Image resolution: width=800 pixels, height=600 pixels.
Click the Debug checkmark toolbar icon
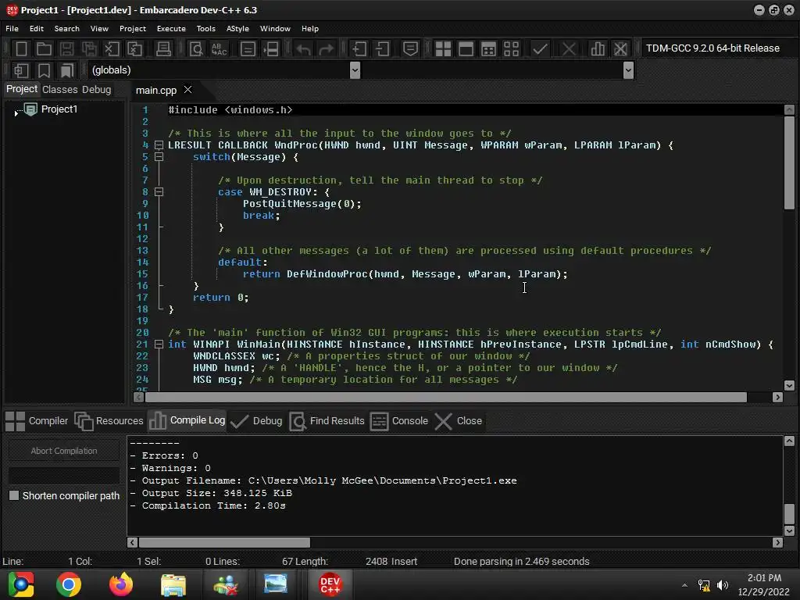540,49
